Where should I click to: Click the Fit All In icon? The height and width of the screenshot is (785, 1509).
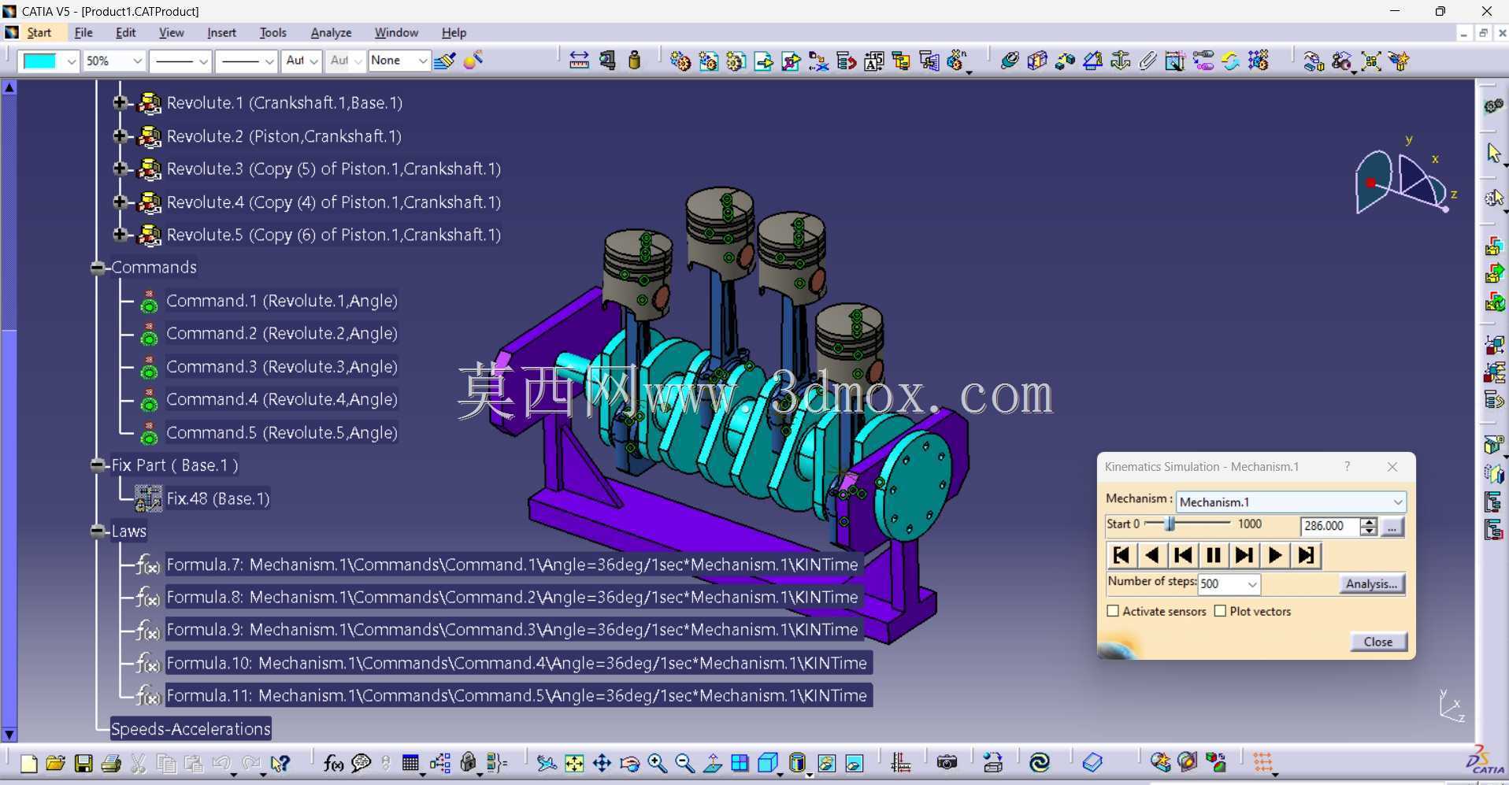[x=574, y=763]
